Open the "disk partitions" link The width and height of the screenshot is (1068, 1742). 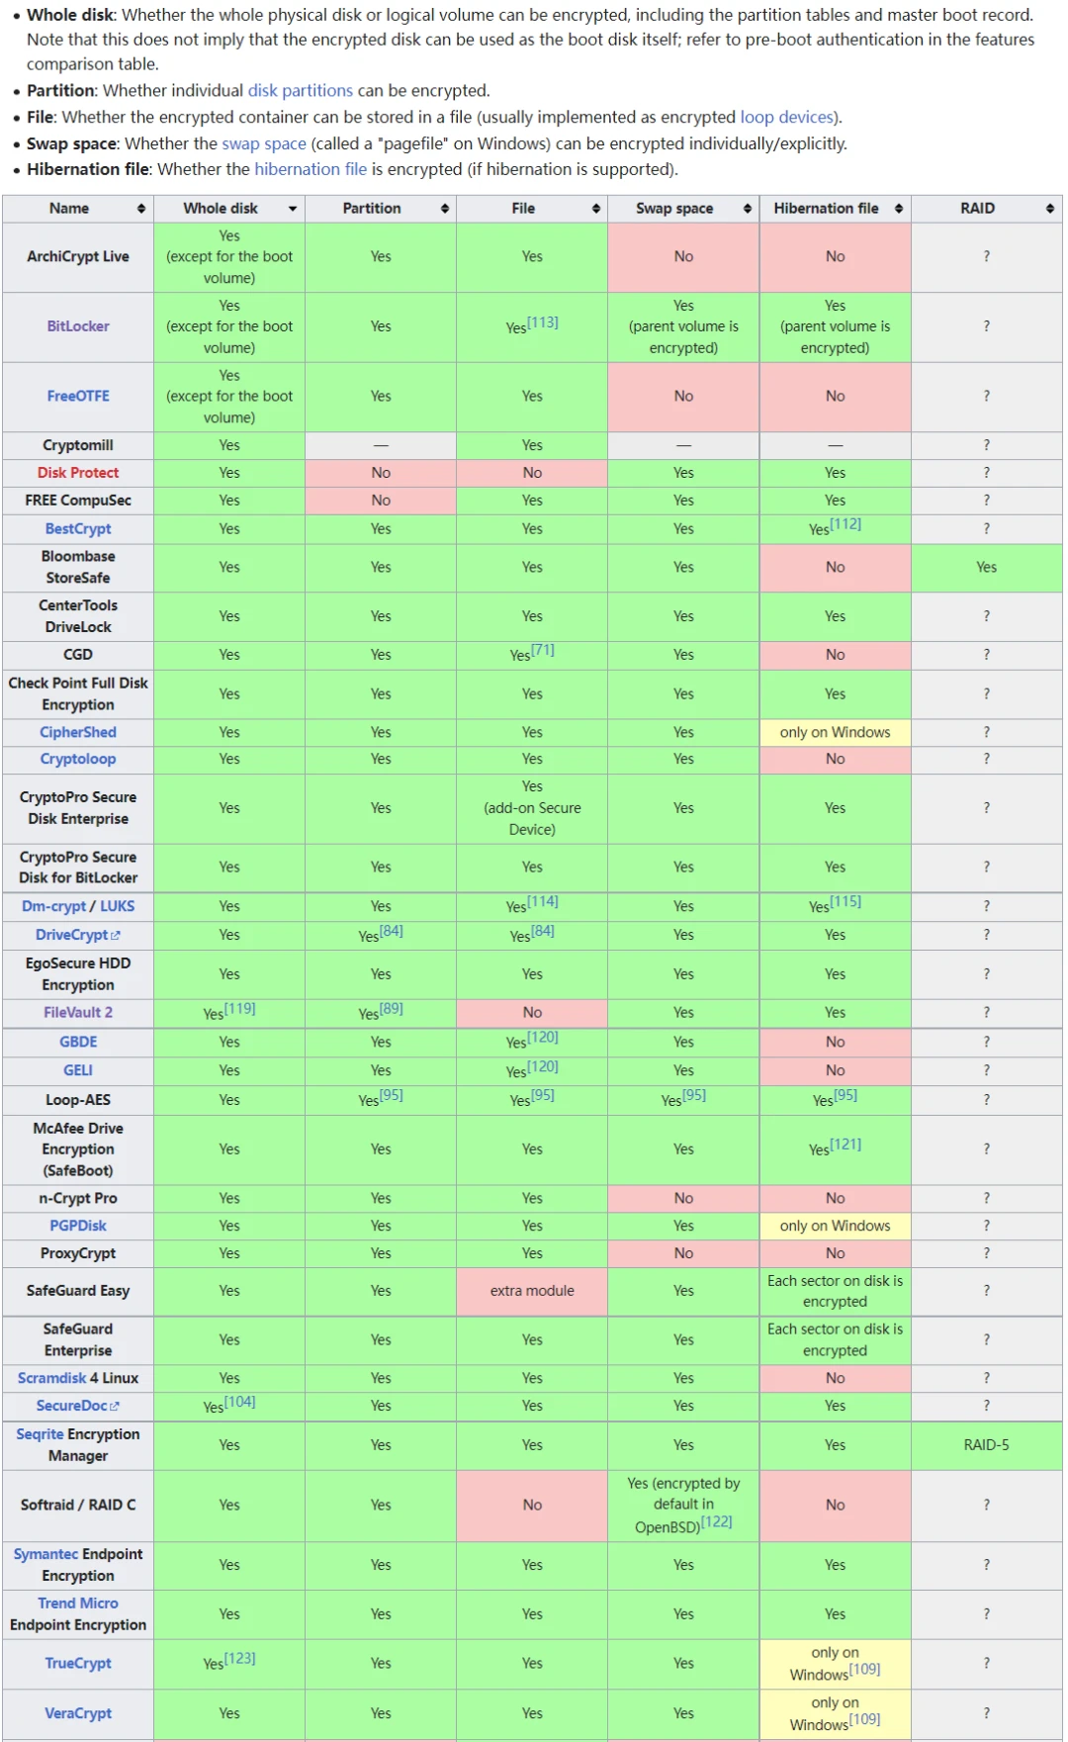click(x=301, y=91)
